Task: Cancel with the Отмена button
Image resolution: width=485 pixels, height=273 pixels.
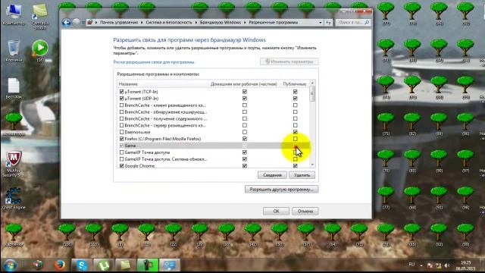Action: pyautogui.click(x=305, y=211)
